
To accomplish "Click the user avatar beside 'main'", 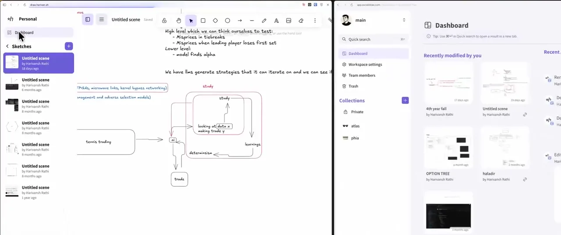I will coord(346,20).
